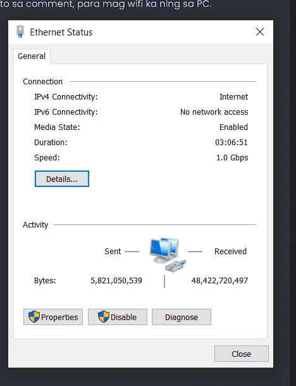Click the IPv4 value 'Internet'

(233, 97)
